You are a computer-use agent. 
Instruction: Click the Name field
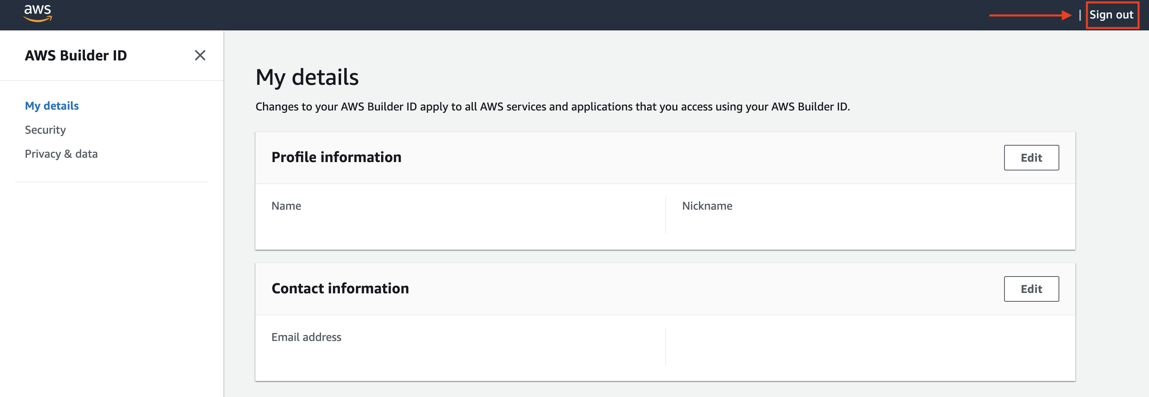(286, 206)
